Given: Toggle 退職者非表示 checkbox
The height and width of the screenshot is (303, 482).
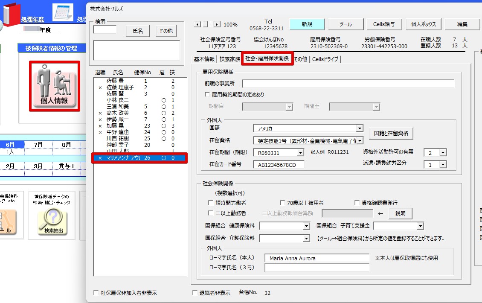Looking at the screenshot, I should click(195, 293).
